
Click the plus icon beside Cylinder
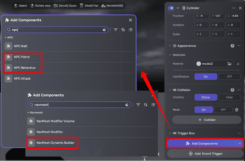coord(178,8)
